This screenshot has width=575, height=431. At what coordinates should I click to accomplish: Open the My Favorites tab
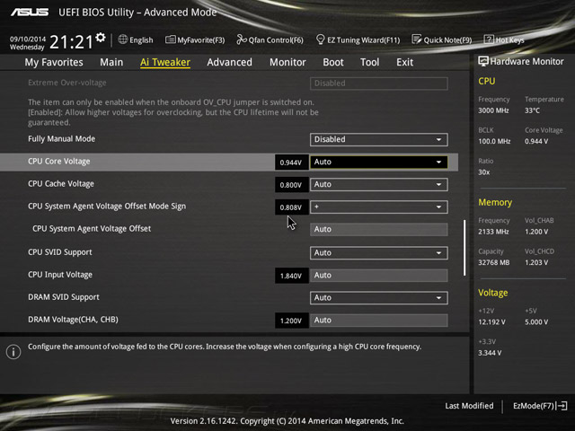pyautogui.click(x=54, y=62)
